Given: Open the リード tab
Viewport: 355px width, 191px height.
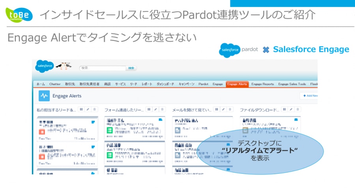Looking at the screenshot, I should point(134,84).
